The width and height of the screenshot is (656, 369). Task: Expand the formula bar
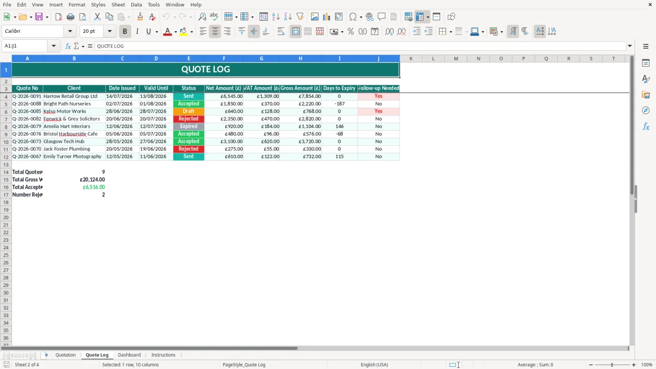[630, 46]
